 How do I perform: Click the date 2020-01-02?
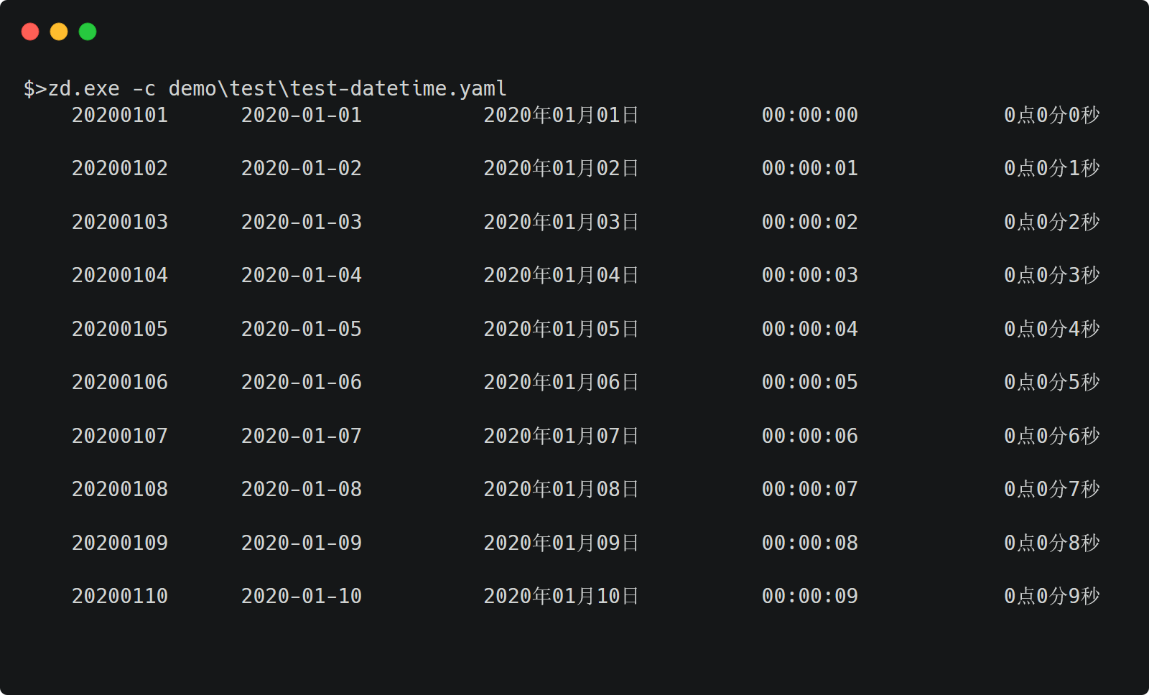302,168
